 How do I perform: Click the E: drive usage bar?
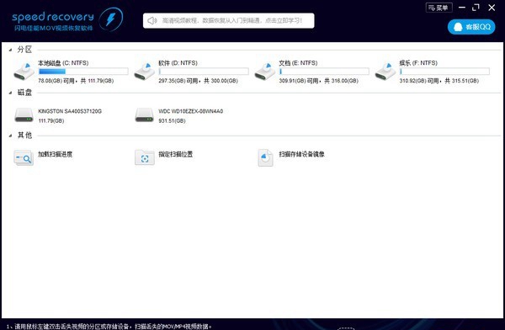(x=324, y=72)
